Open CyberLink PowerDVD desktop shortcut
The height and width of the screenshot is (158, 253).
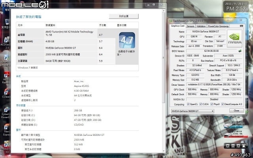[7, 110]
